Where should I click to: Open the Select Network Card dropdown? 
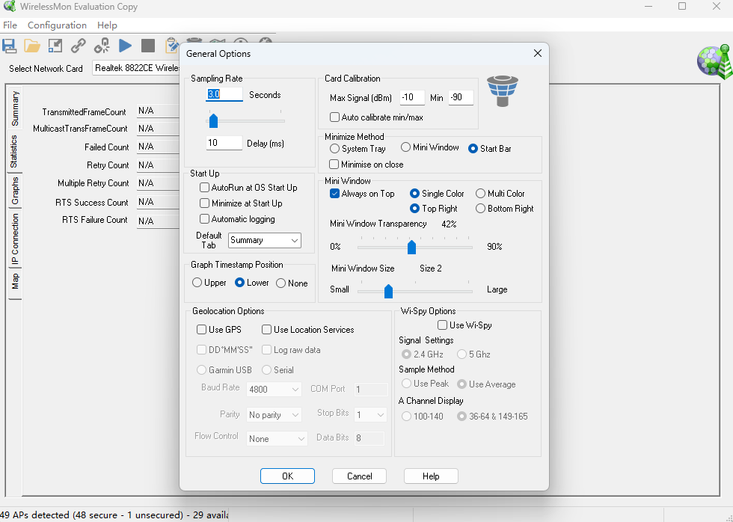pos(136,68)
